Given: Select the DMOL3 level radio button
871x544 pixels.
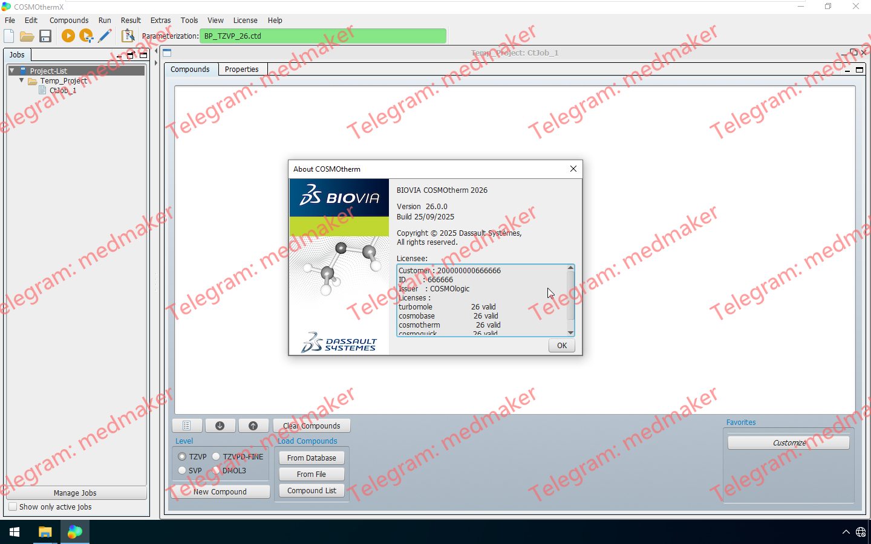Looking at the screenshot, I should (x=215, y=470).
